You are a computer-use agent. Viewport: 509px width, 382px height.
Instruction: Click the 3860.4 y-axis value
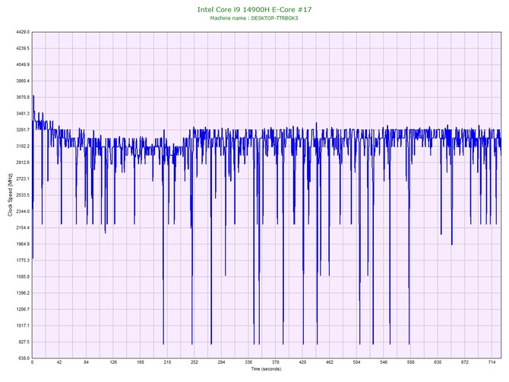(23, 81)
